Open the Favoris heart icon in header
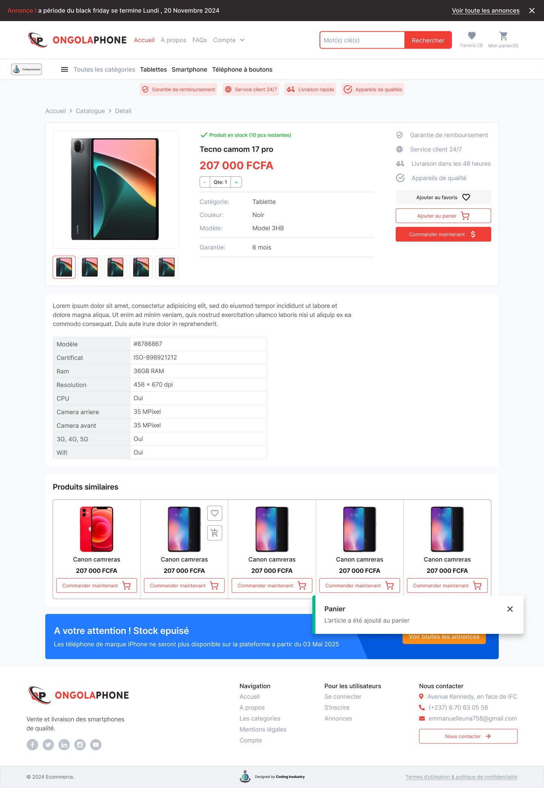This screenshot has width=544, height=788. click(x=472, y=36)
